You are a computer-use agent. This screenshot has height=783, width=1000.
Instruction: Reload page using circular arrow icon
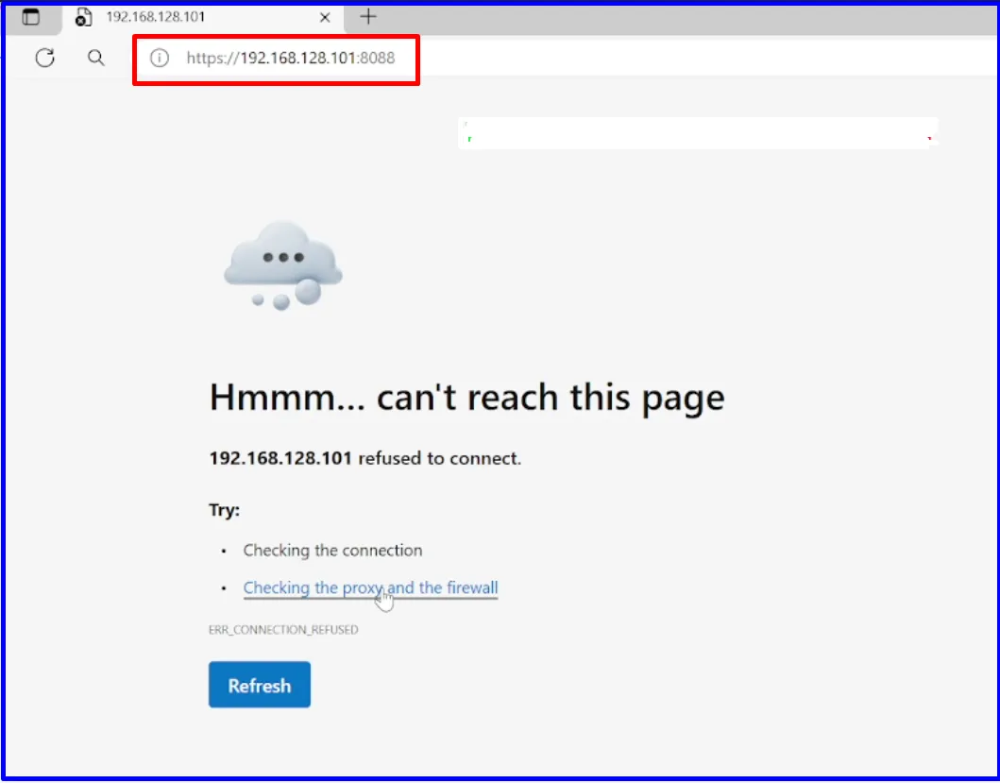[44, 58]
